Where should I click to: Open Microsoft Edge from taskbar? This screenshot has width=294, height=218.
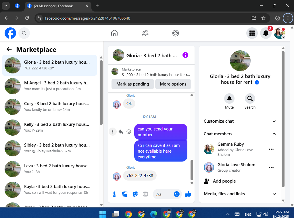pyautogui.click(x=154, y=214)
